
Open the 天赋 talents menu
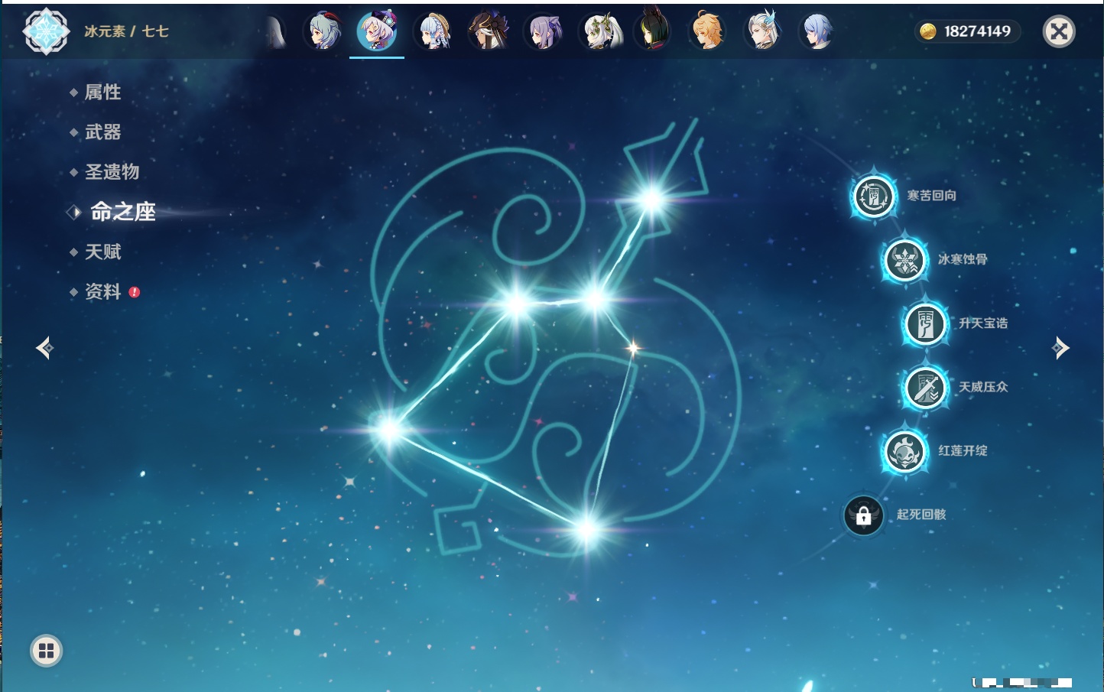tap(102, 252)
